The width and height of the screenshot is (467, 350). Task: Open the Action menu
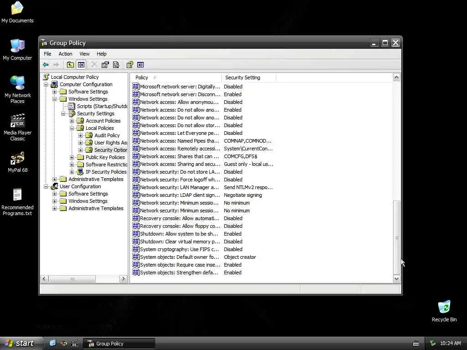click(x=65, y=54)
